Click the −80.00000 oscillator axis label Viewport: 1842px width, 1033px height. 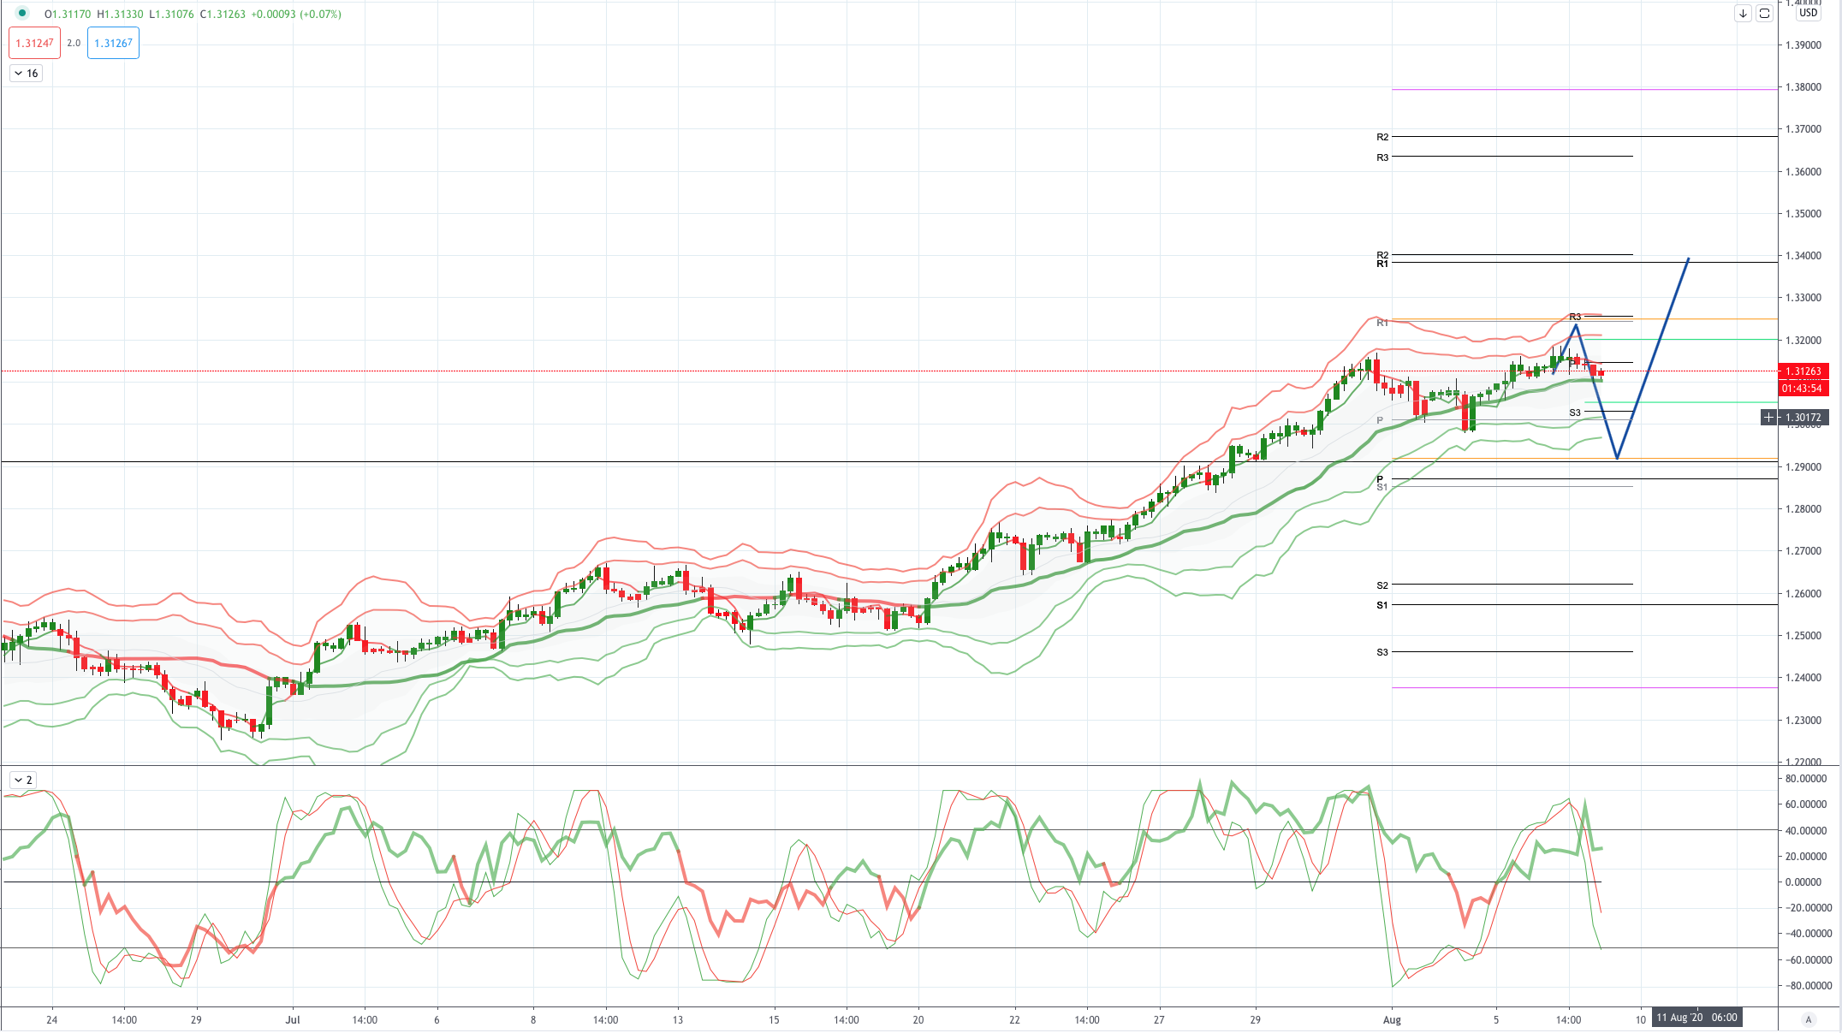1808,986
